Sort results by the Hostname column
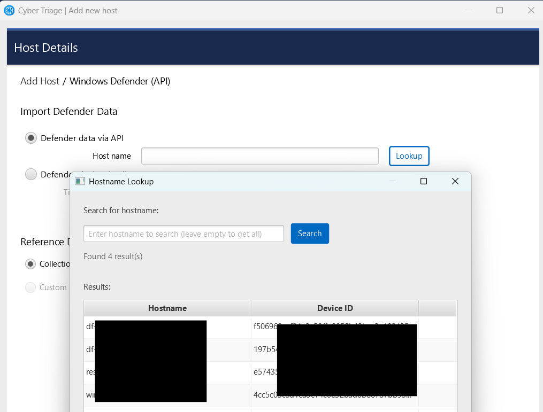Image resolution: width=543 pixels, height=412 pixels. (x=167, y=308)
